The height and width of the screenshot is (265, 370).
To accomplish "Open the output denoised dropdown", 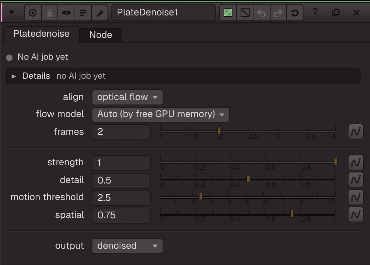I will (128, 246).
